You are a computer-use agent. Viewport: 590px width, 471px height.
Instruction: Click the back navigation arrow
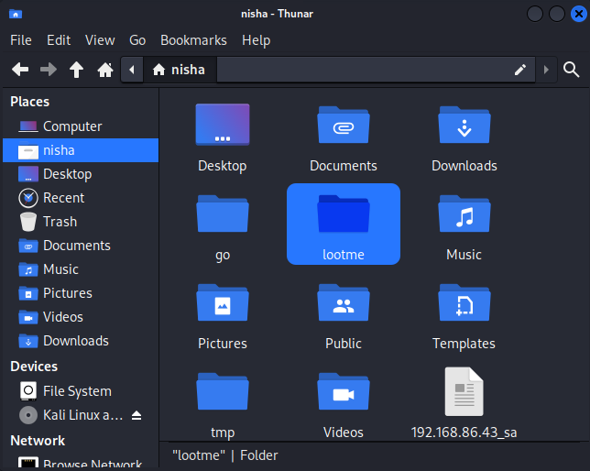click(20, 70)
